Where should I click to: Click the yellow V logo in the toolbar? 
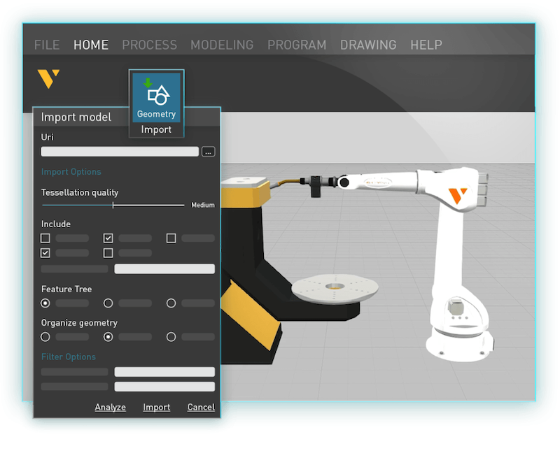48,79
